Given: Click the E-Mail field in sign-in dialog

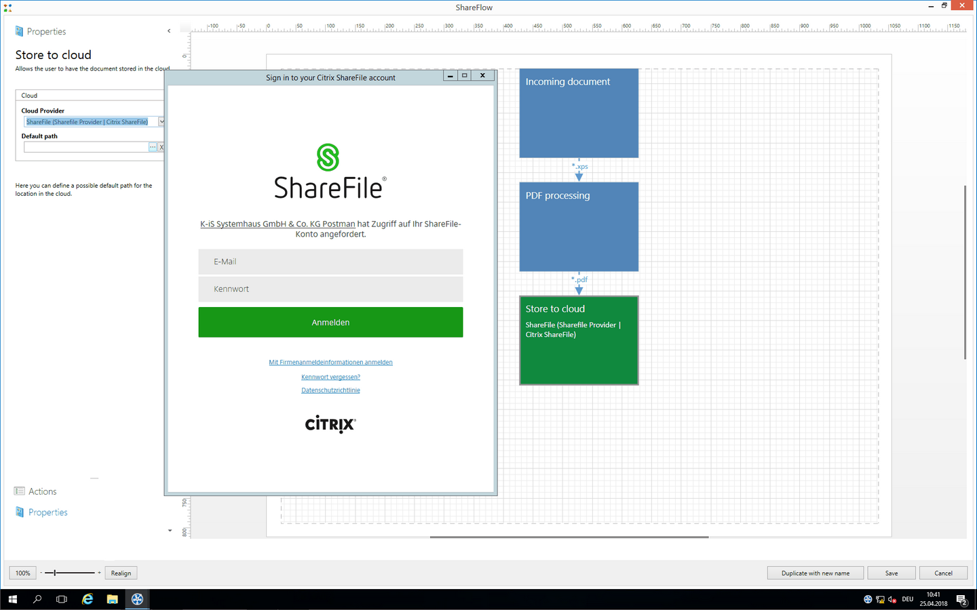Looking at the screenshot, I should [x=330, y=262].
